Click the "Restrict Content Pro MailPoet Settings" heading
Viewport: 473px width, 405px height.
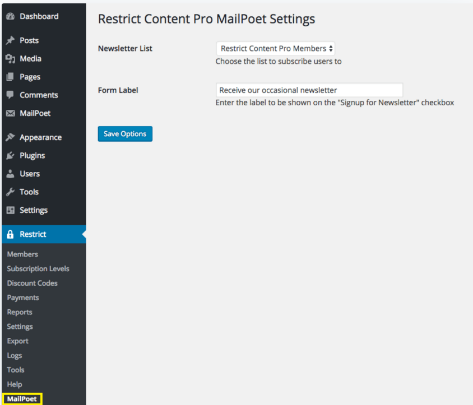[x=207, y=19]
